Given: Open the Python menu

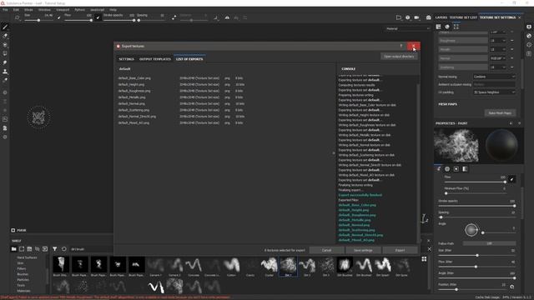Looking at the screenshot, I should [80, 10].
